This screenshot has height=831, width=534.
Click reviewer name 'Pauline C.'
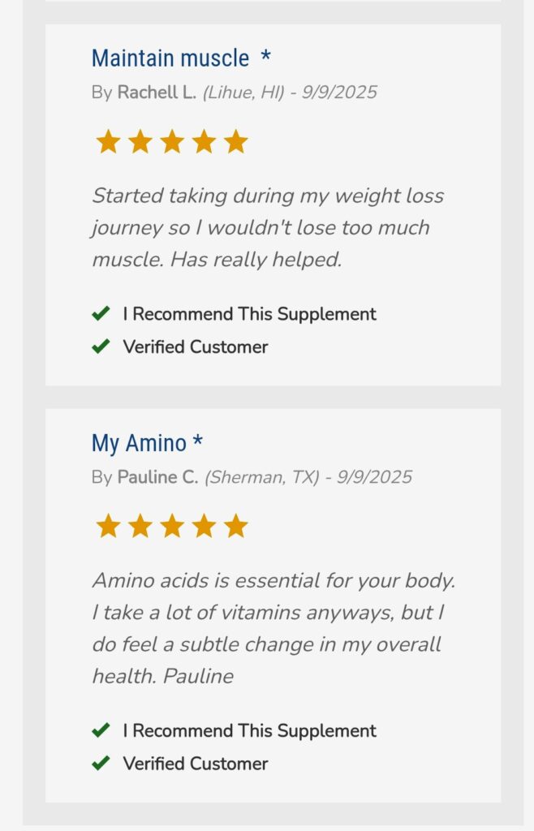click(x=157, y=477)
